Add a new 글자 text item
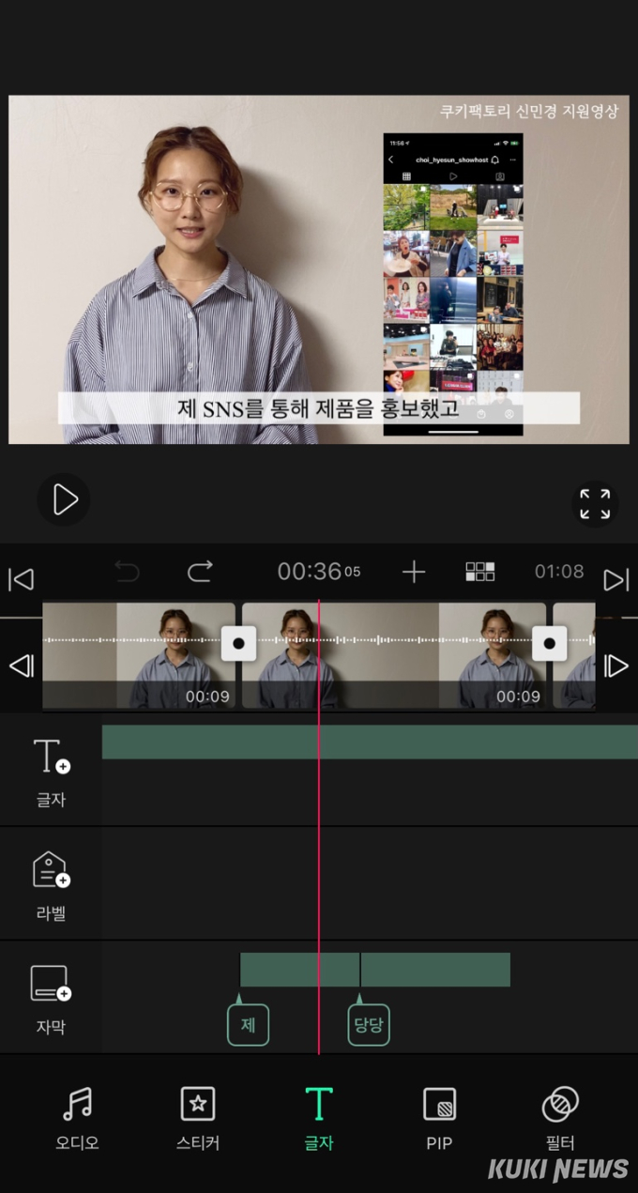Viewport: 638px width, 1193px height. [x=51, y=772]
